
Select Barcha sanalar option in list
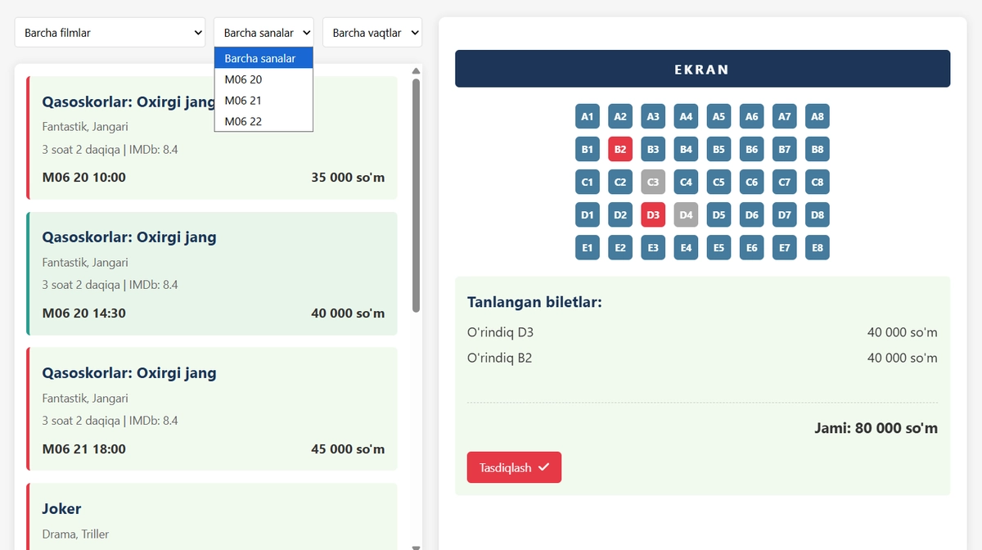pos(264,59)
